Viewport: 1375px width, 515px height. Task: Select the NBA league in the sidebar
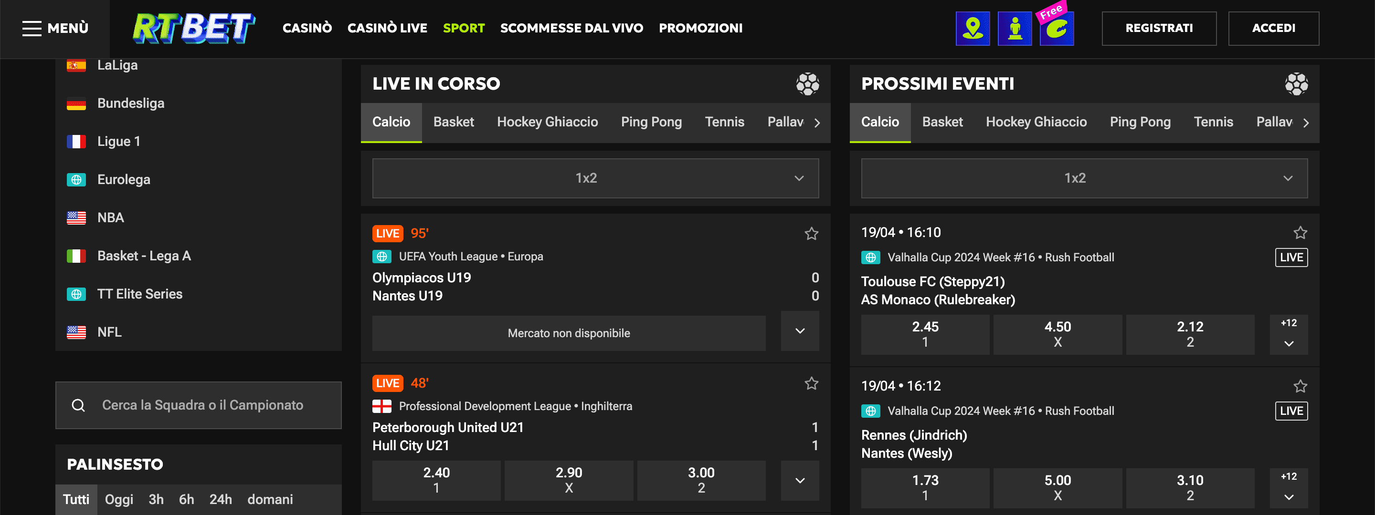(110, 217)
